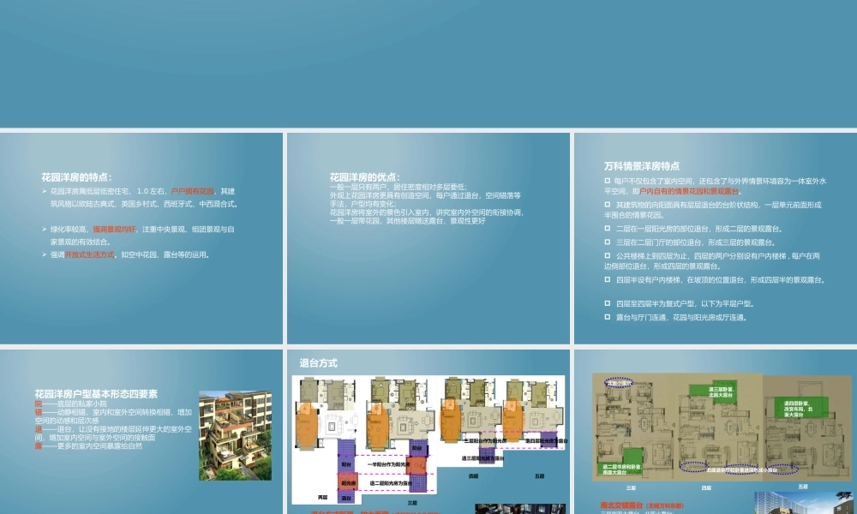This screenshot has width=857, height=514.
Task: Click the bullet 三层在二层门厅的部位退台
Action: click(690, 242)
